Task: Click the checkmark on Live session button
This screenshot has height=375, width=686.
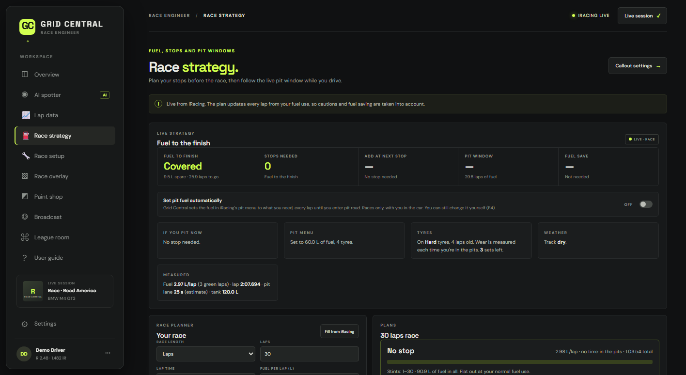Action: tap(658, 16)
